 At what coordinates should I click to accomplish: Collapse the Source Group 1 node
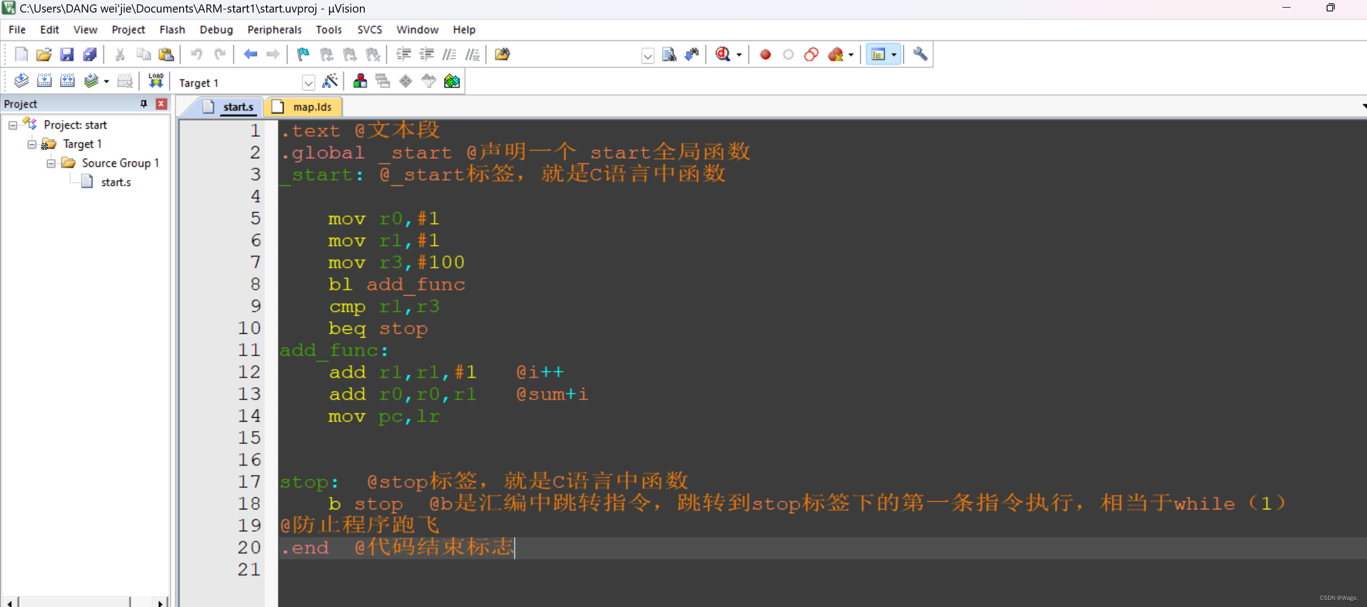point(51,163)
